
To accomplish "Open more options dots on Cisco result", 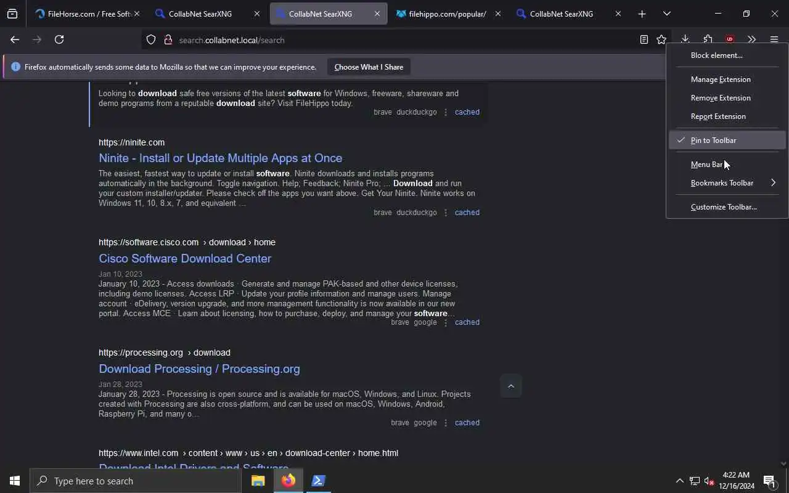I will (446, 322).
